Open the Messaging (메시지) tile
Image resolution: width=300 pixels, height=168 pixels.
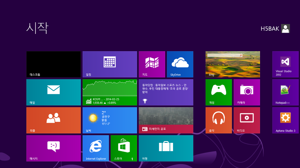(x=53, y=148)
